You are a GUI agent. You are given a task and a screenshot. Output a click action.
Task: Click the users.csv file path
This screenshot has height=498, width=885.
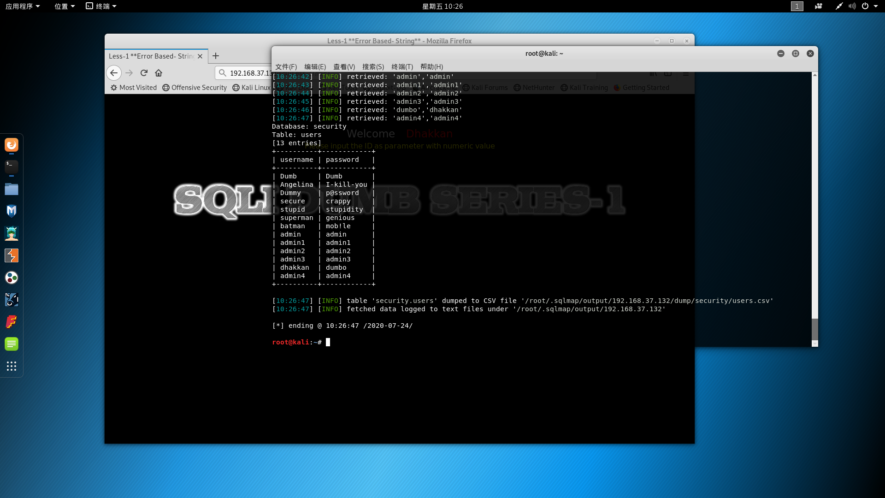[647, 301]
